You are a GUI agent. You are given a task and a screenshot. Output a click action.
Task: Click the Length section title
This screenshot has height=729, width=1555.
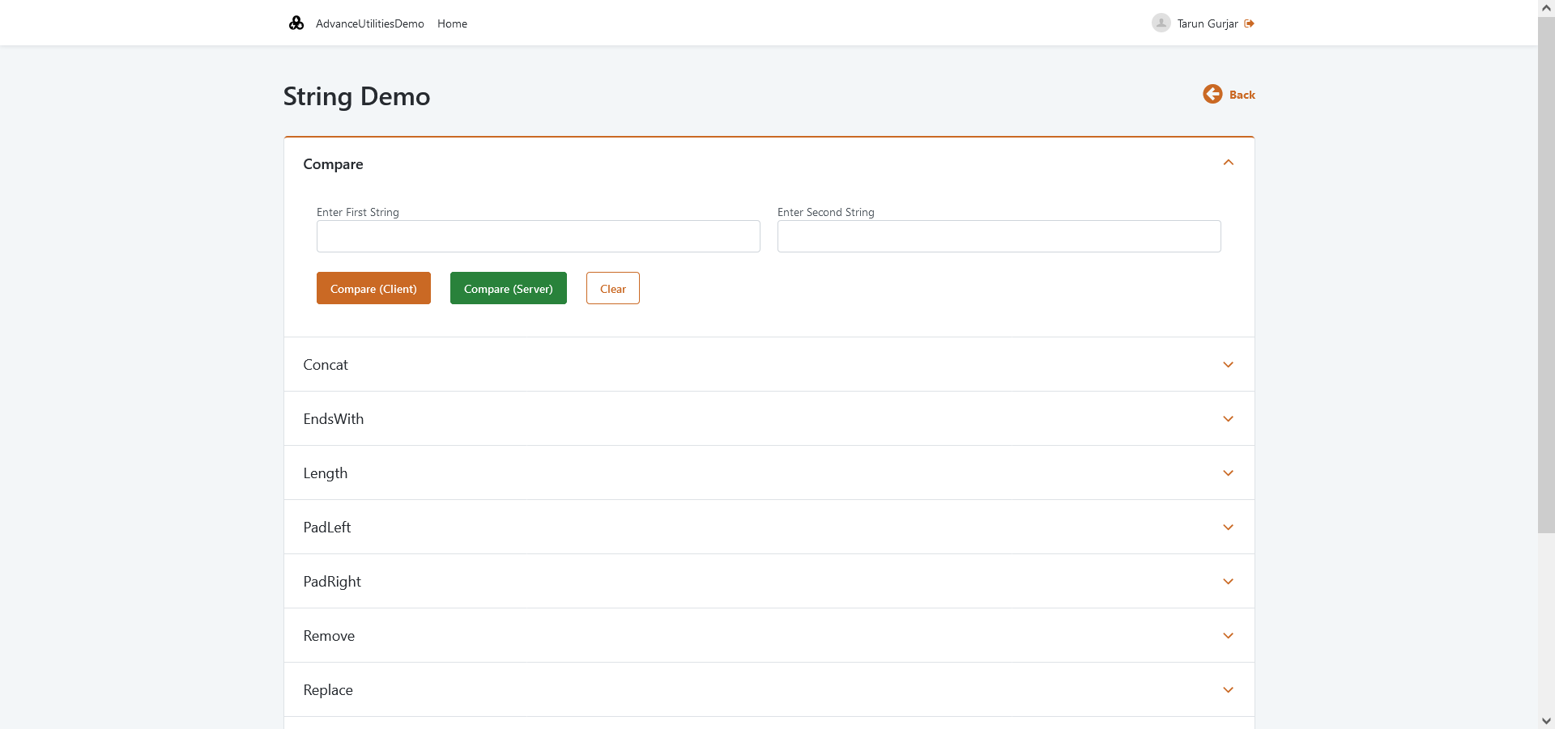point(326,473)
